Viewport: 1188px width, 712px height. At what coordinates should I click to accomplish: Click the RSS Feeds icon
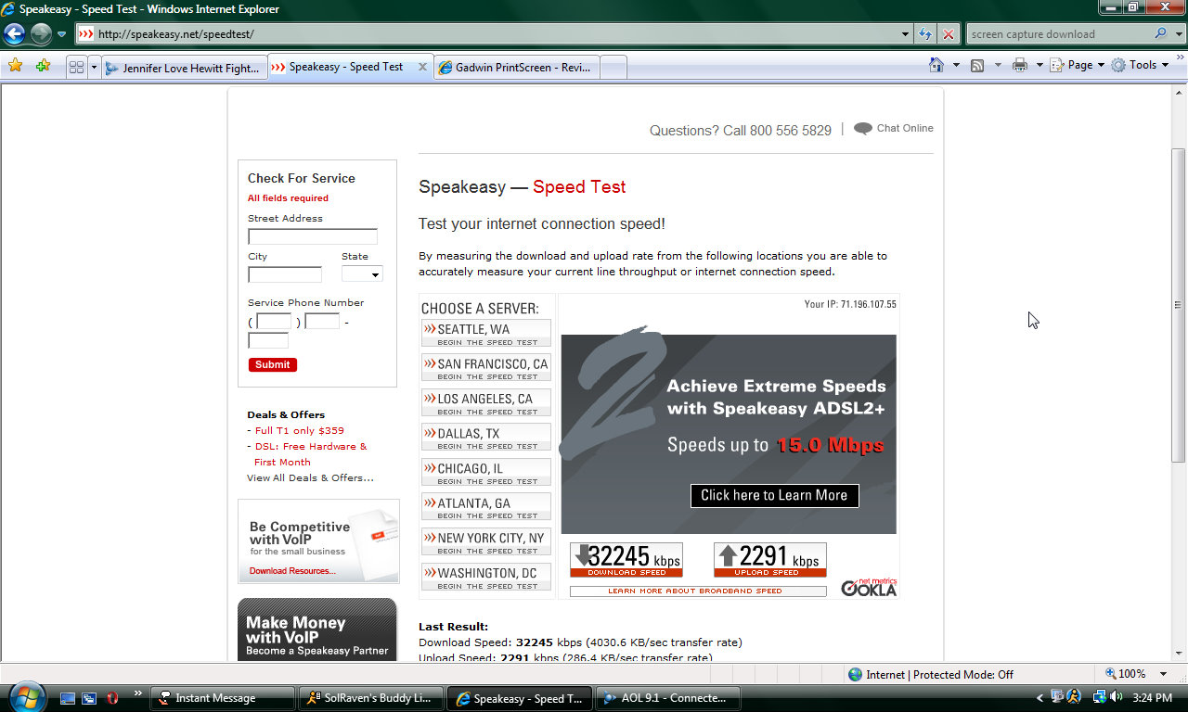(977, 65)
